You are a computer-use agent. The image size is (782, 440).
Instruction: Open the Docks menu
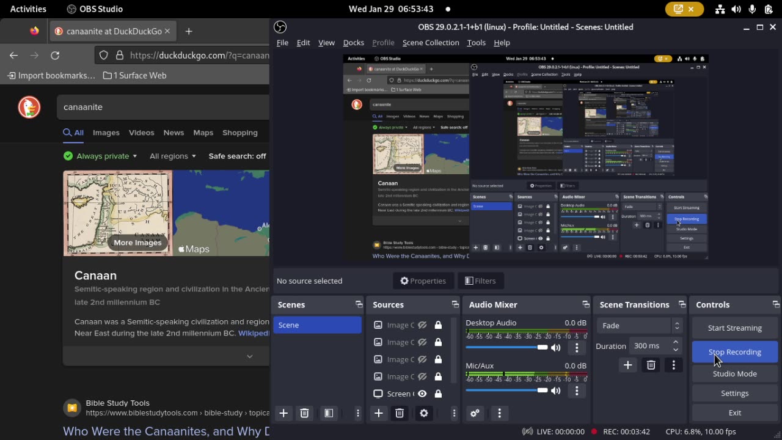[354, 42]
